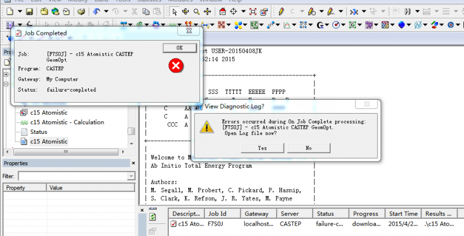Click the project tree scroll right arrow
Image resolution: width=464 pixels, height=236 pixels.
coord(123,152)
